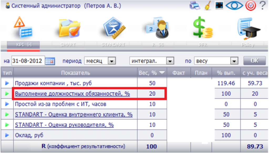Screen dimensions: 269x153
Task: Open the calendar date picker icon
Action: coord(50,61)
